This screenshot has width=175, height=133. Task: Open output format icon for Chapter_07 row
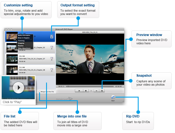click(52, 59)
